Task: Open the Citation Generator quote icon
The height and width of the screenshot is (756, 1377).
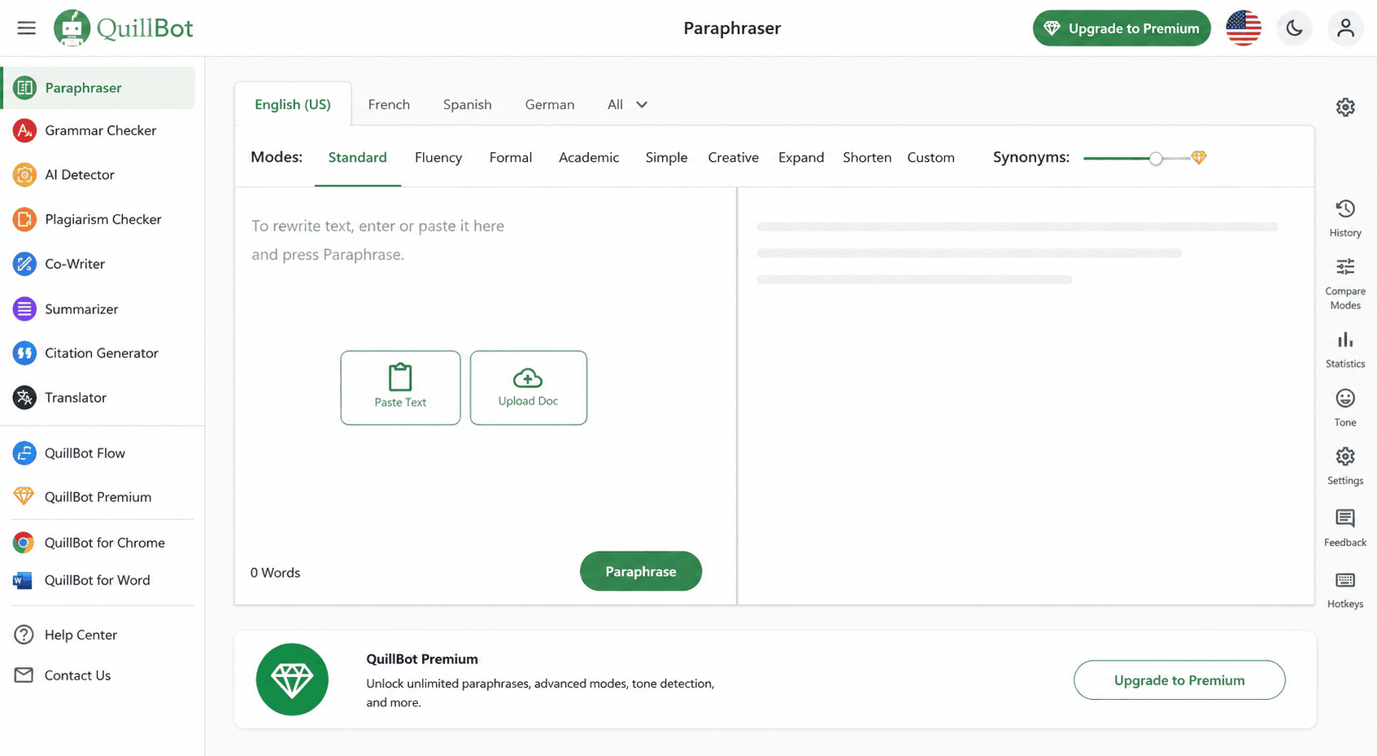Action: coord(24,353)
